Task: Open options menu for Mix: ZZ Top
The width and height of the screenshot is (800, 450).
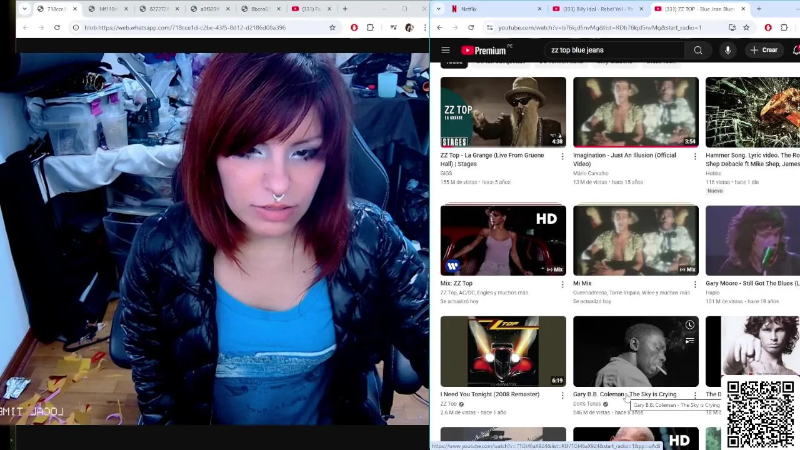Action: (x=562, y=284)
